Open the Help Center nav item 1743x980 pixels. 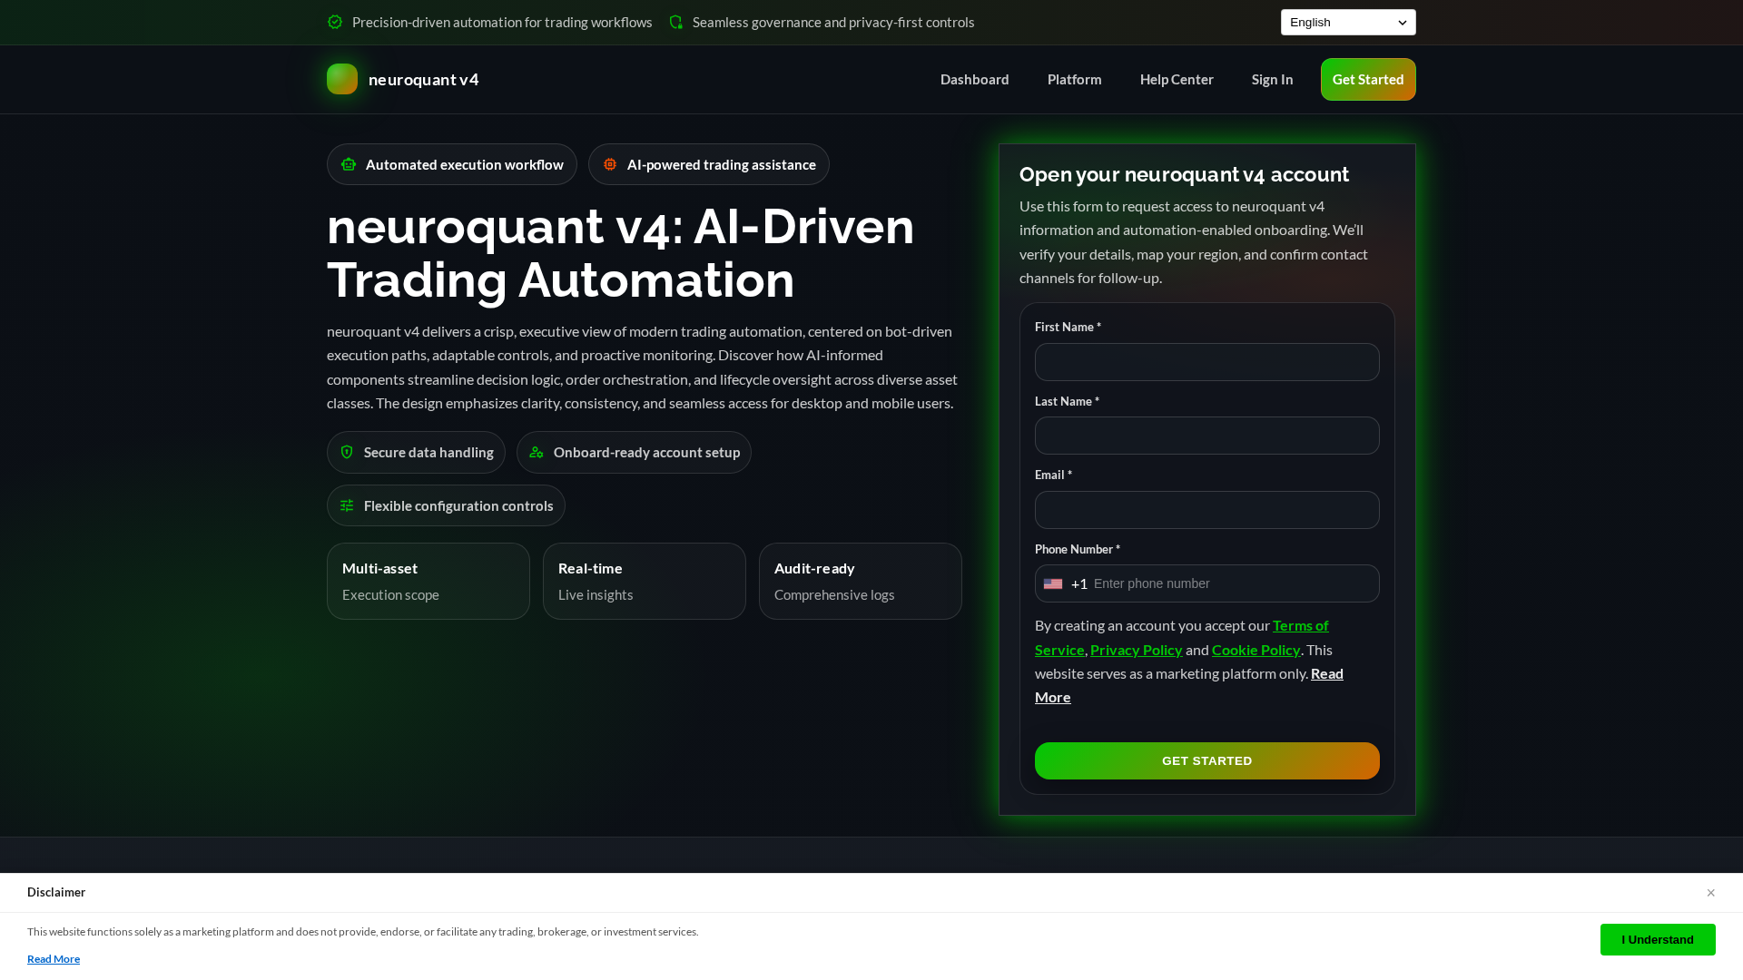(x=1177, y=79)
